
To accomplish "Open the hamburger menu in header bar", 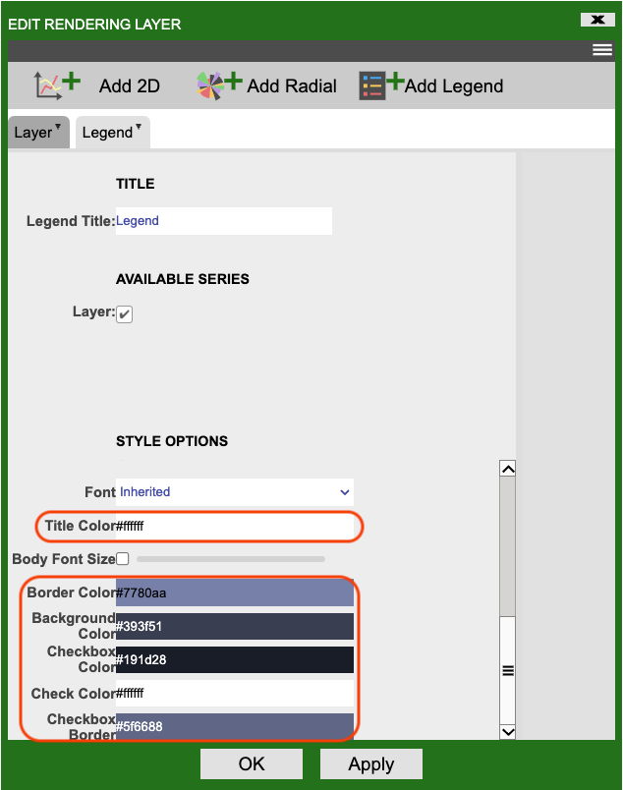I will [x=602, y=51].
